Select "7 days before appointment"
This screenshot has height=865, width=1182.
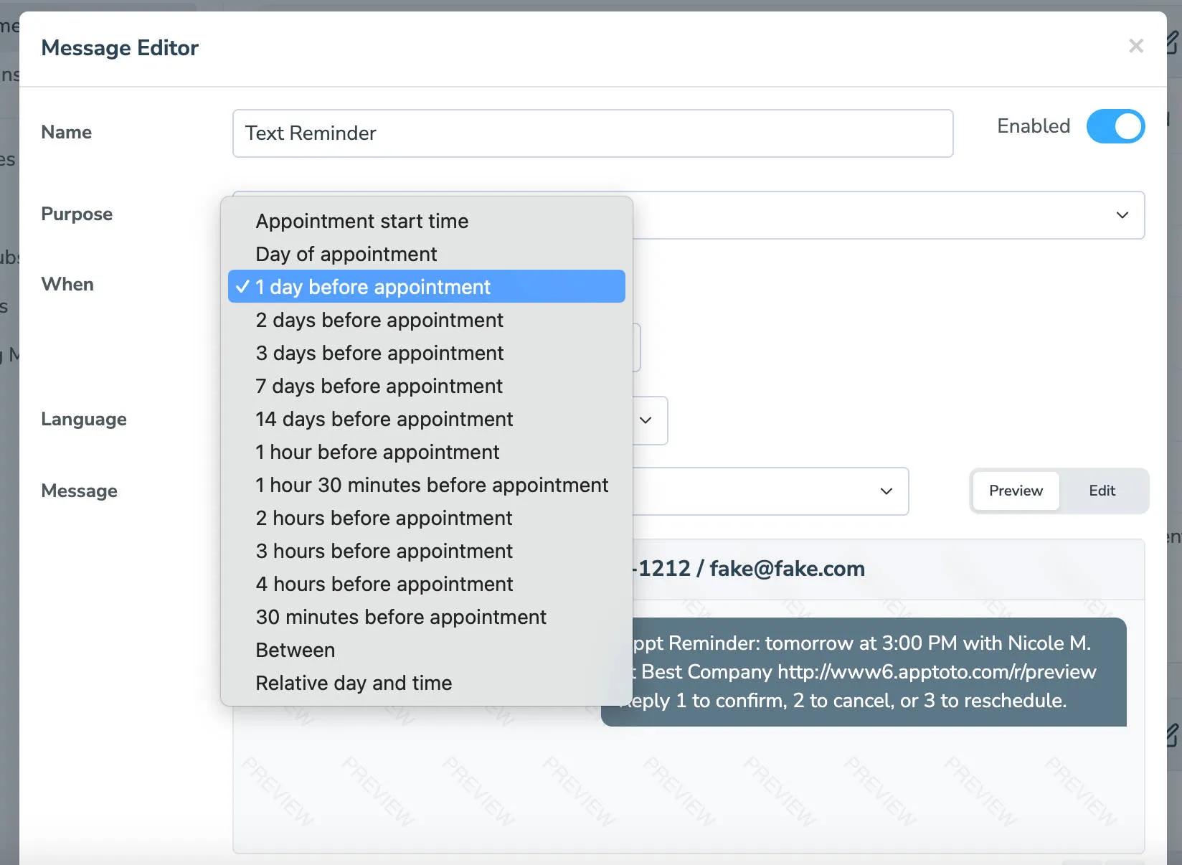379,386
